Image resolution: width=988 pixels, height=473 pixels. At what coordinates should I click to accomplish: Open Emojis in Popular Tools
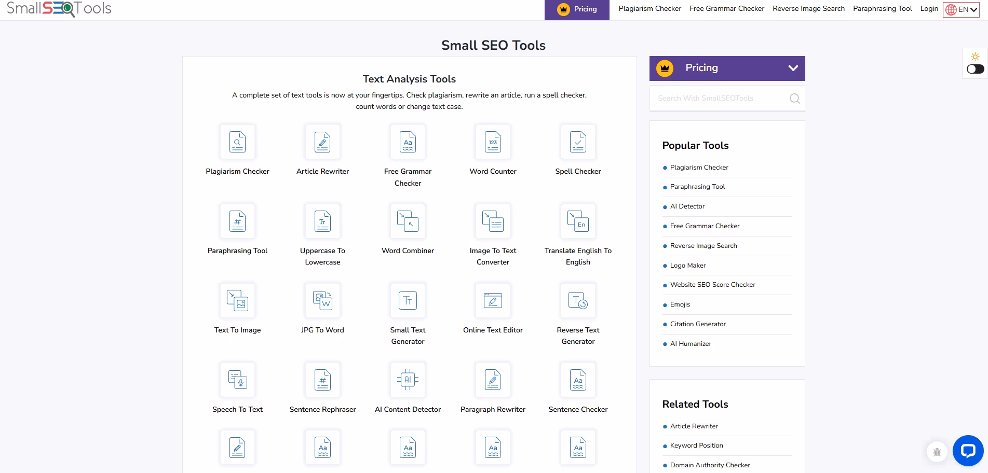[x=680, y=304]
